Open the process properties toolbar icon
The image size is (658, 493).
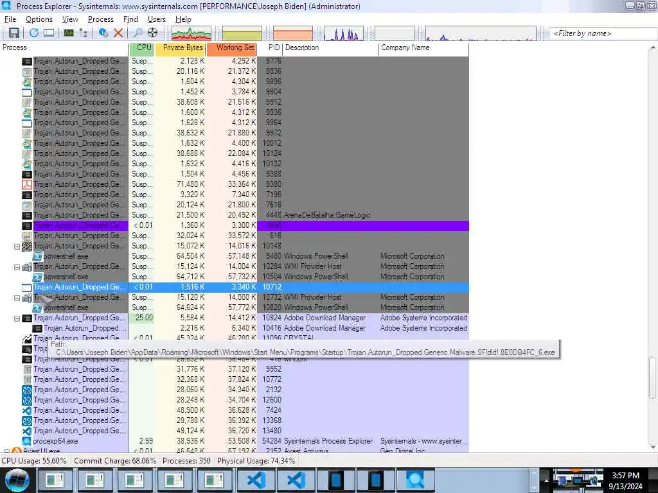[103, 33]
